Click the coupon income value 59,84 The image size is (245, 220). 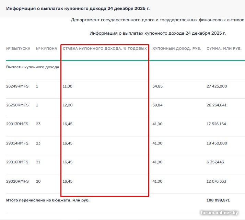point(157,105)
